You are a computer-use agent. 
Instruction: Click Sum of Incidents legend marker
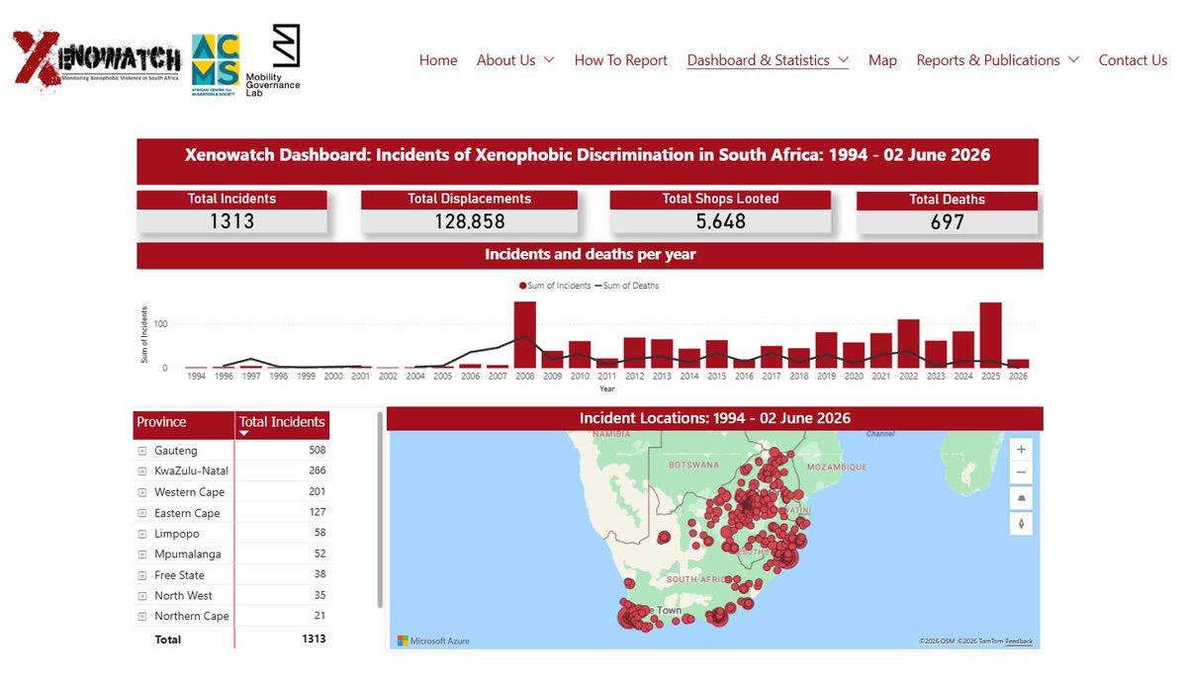[523, 286]
